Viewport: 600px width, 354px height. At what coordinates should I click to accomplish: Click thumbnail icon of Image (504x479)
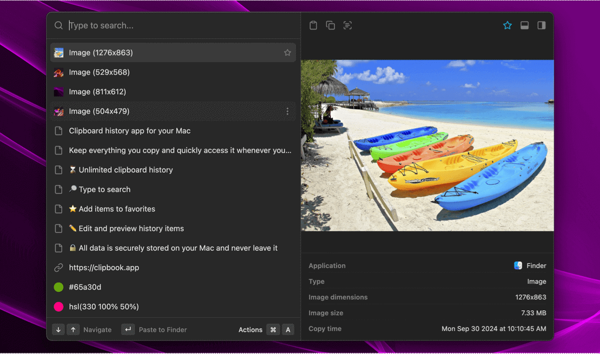58,111
